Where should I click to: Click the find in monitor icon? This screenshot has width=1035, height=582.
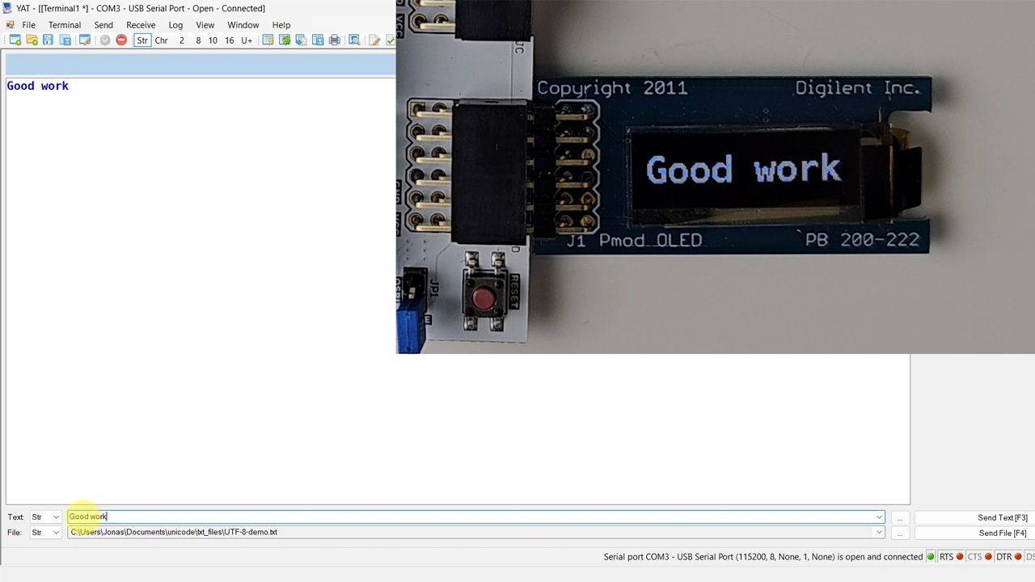click(354, 40)
